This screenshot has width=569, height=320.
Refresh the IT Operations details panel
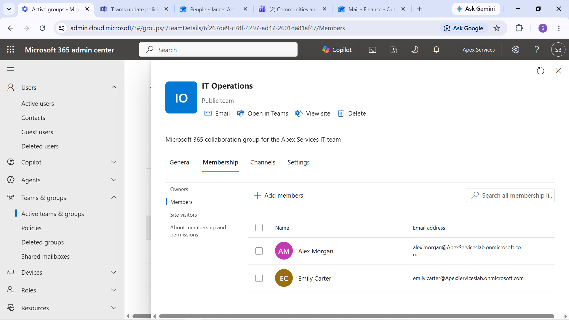pos(541,71)
